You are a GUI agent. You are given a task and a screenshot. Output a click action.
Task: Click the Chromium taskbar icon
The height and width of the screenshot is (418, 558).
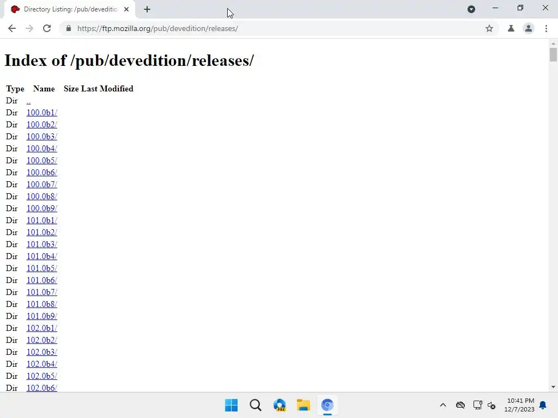pos(327,405)
